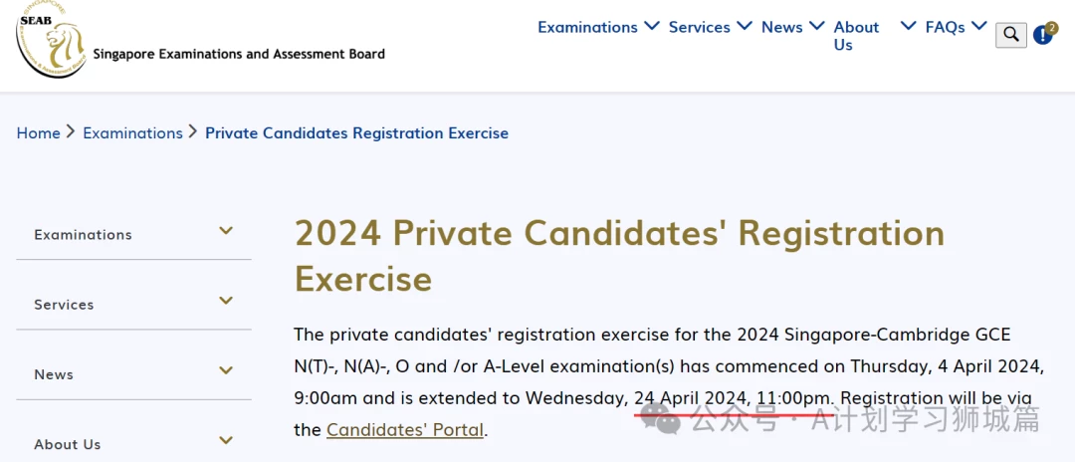Go to Examinations breadcrumb link
This screenshot has width=1075, height=462.
click(133, 133)
